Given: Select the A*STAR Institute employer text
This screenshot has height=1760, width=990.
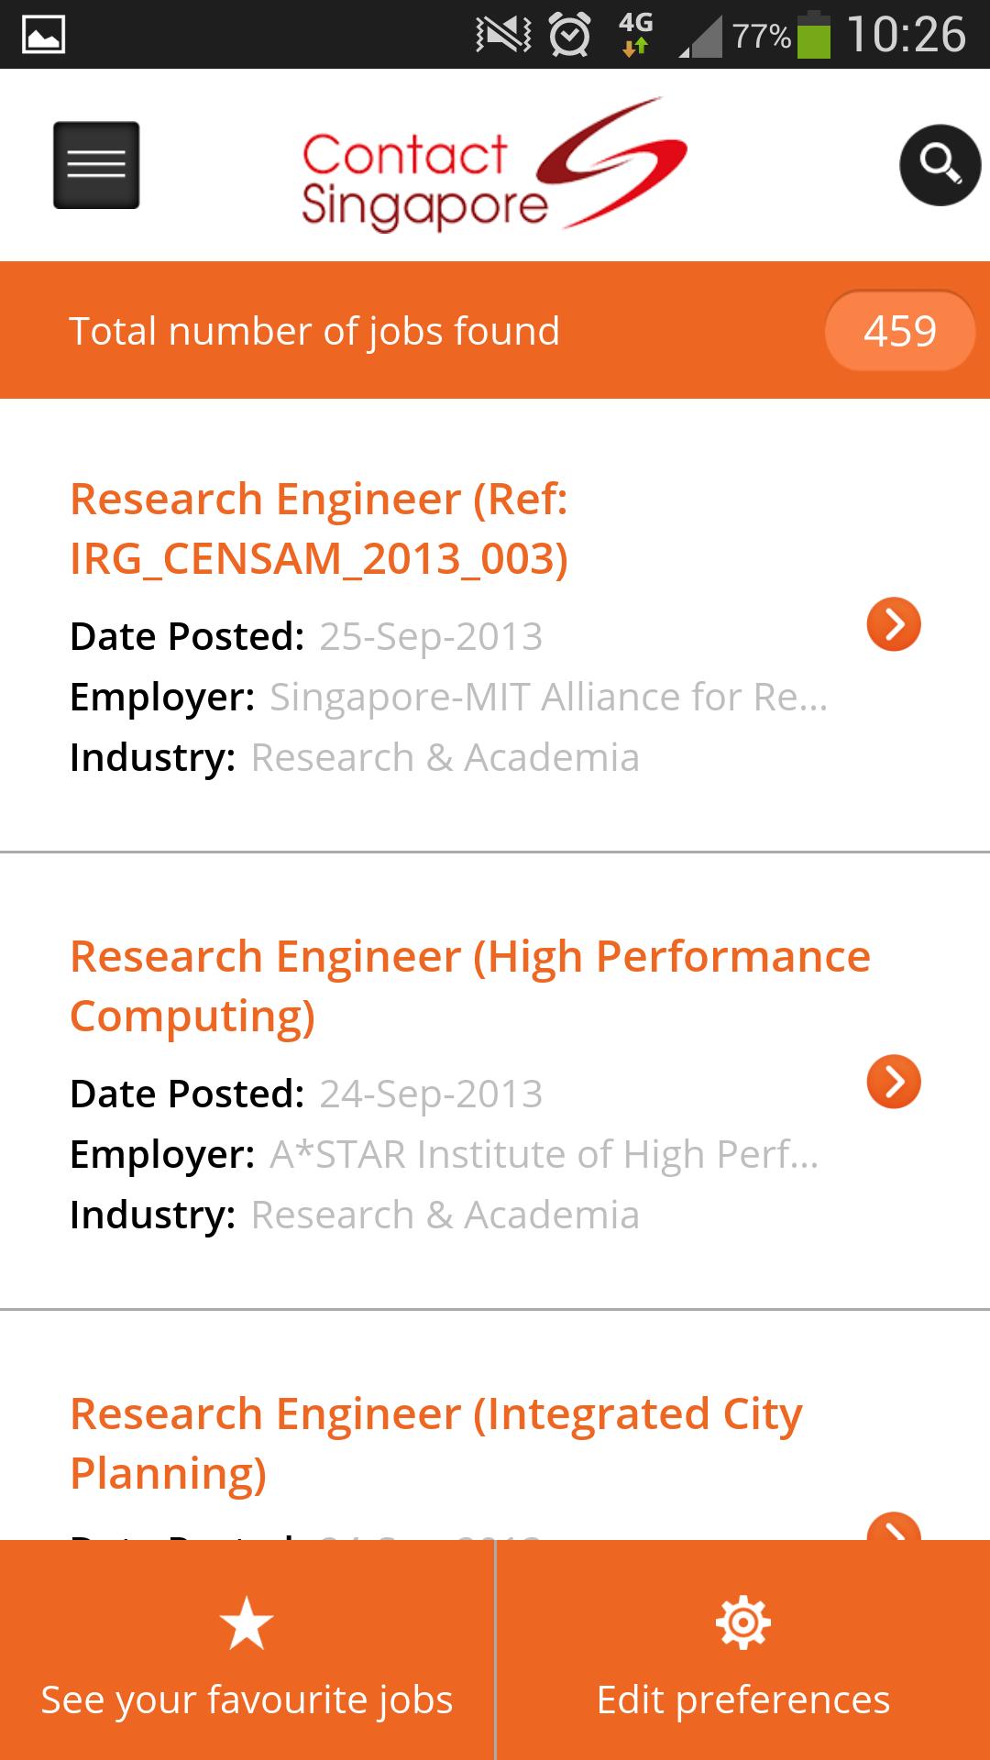Looking at the screenshot, I should pyautogui.click(x=544, y=1155).
